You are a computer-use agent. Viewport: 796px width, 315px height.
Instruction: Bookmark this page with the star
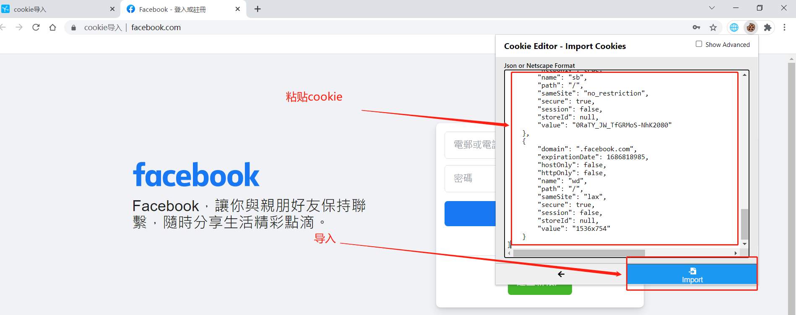point(713,27)
